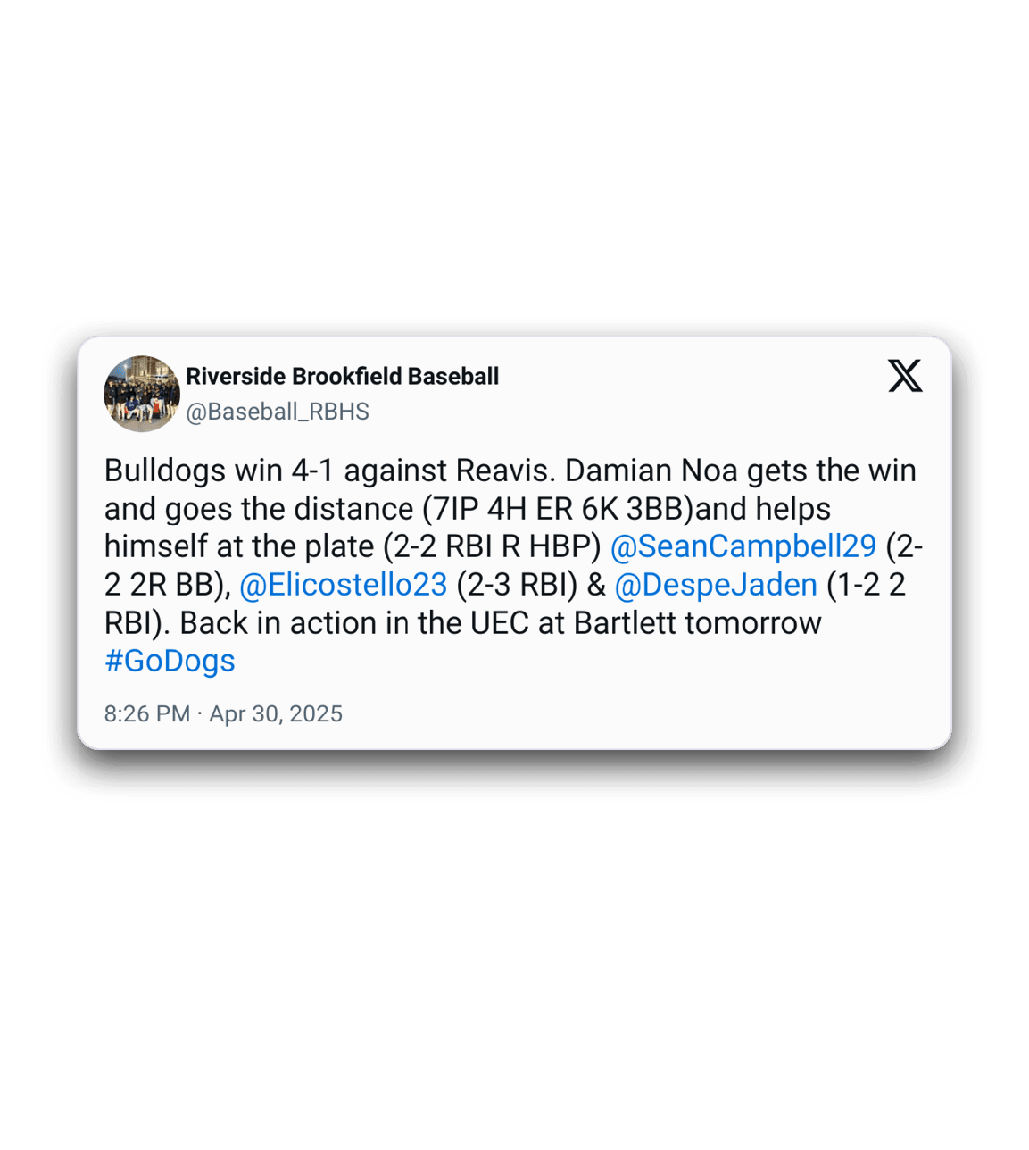
Task: Click the Riverside Brookfield Baseball display name
Action: (x=342, y=376)
